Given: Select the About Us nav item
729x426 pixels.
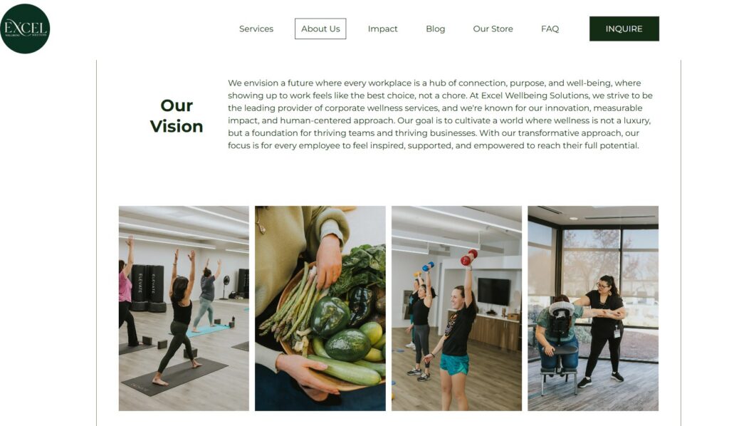Looking at the screenshot, I should [x=320, y=28].
